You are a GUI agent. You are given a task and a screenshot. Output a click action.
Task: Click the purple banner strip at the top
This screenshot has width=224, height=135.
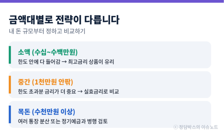[x=112, y=1]
